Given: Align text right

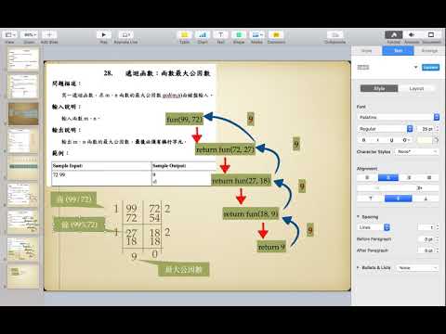Looking at the screenshot, I should point(409,177).
